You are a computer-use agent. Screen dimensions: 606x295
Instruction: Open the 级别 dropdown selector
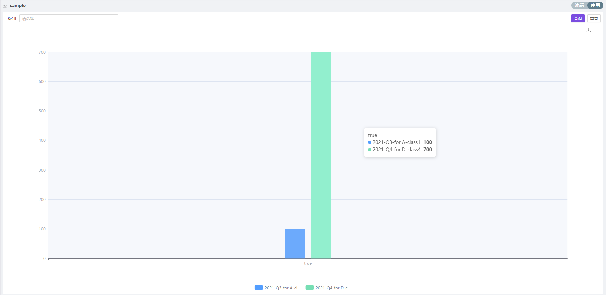pos(69,18)
